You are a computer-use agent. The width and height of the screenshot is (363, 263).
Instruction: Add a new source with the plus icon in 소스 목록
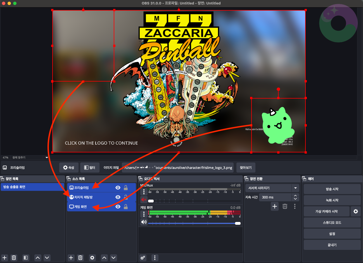coord(71,258)
